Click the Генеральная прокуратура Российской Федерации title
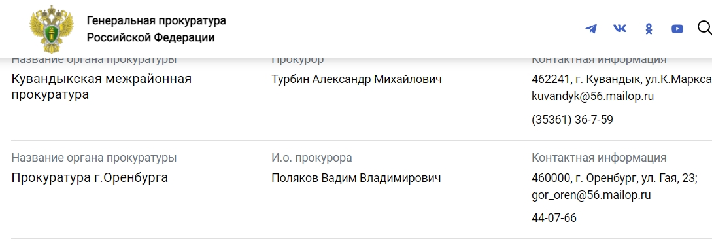 156,29
